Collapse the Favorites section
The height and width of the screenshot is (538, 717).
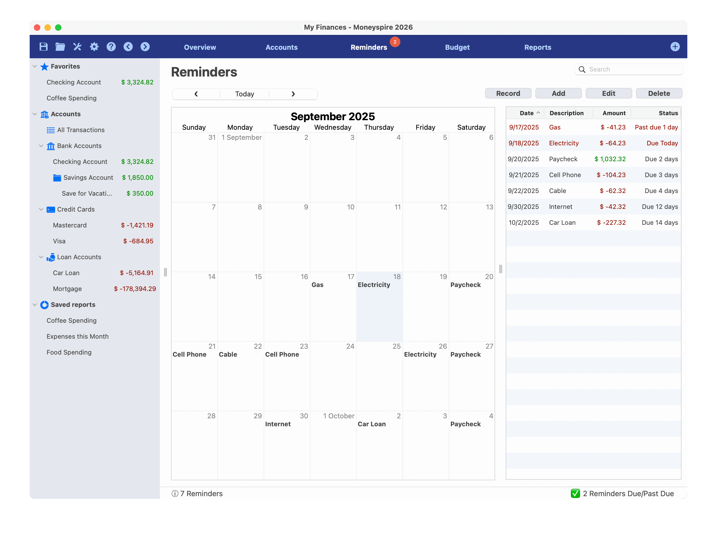[x=35, y=66]
